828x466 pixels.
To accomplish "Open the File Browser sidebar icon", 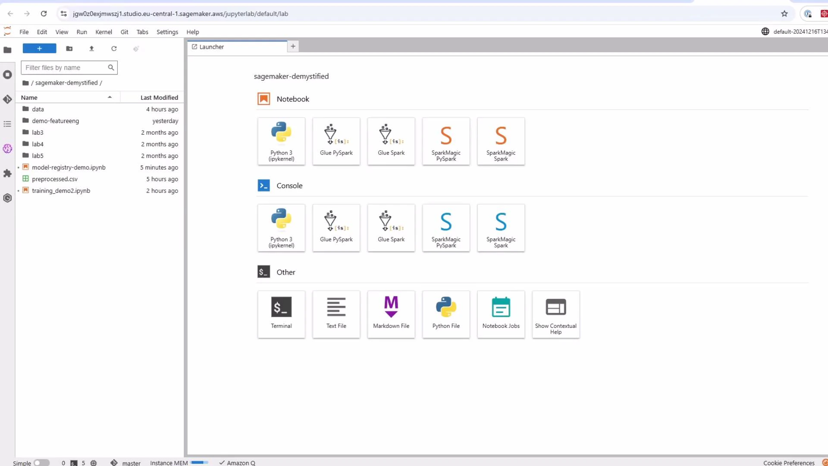I will tap(7, 50).
